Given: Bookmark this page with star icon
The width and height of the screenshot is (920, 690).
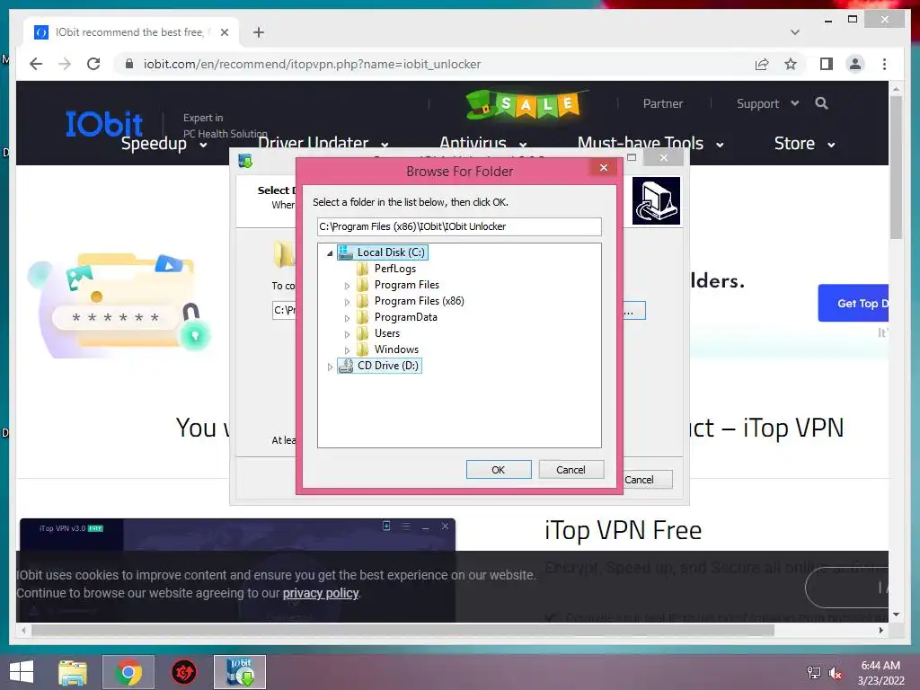Looking at the screenshot, I should click(x=791, y=64).
